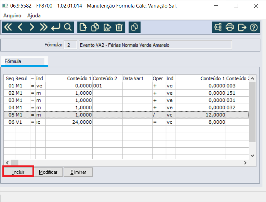The height and width of the screenshot is (202, 266).
Task: Click the grid vertical scroll down arrow
Action: point(252,156)
